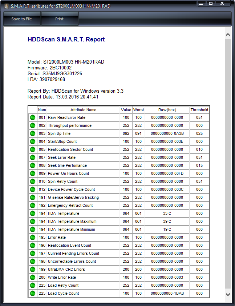Click the 19 C minimum temperature value
235x306 pixels.
tap(167, 230)
